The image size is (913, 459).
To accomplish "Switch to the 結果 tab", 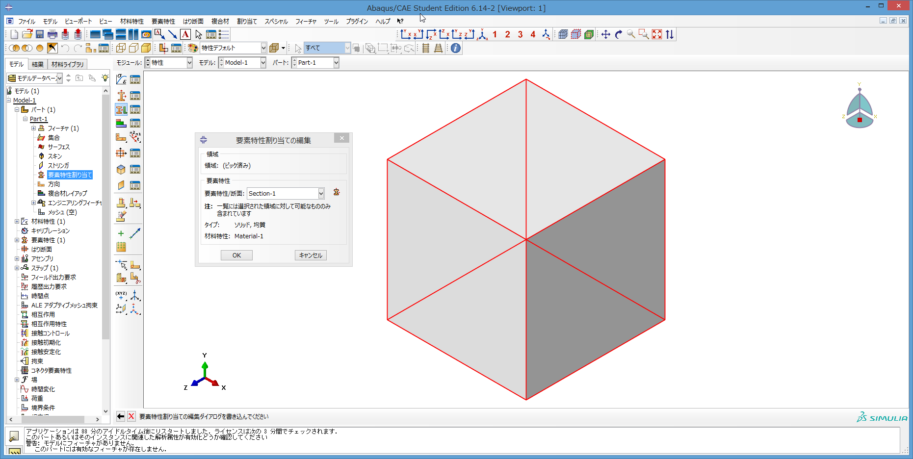I will click(x=38, y=64).
